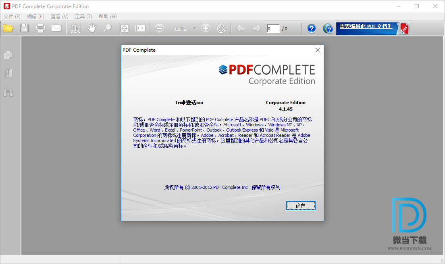
Task: Fit page to window icon
Action: (x=124, y=28)
